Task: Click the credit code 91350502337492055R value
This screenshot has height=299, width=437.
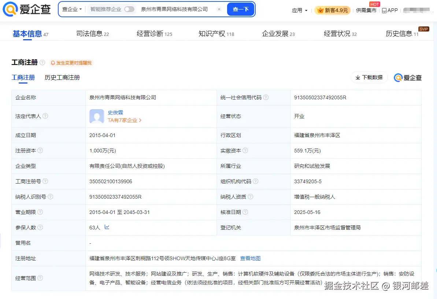Action: (320, 97)
